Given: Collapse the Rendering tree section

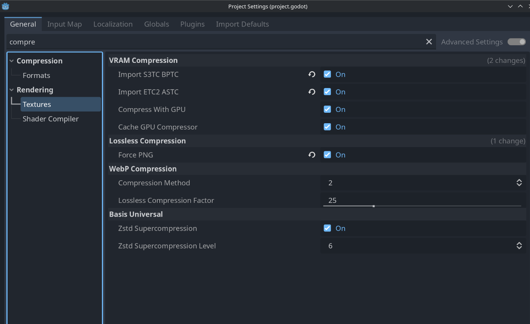Looking at the screenshot, I should point(12,90).
